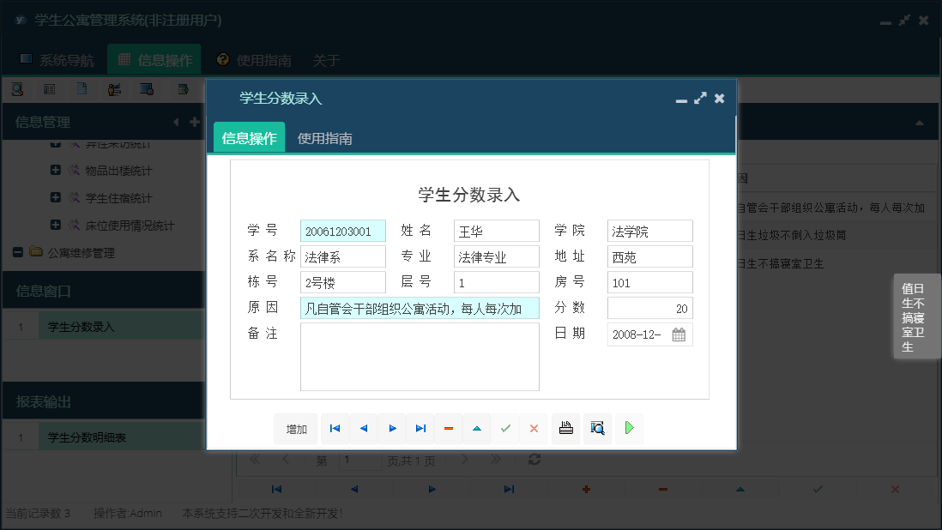Delete current record using red minus icon

(449, 428)
